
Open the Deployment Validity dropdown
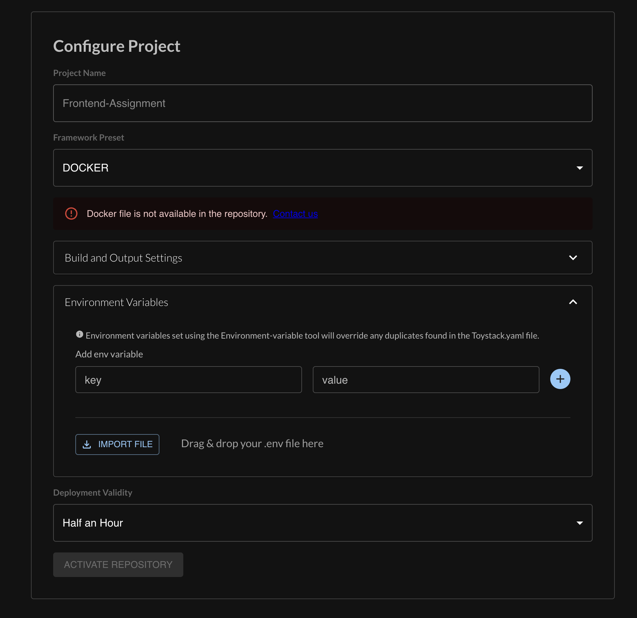323,523
